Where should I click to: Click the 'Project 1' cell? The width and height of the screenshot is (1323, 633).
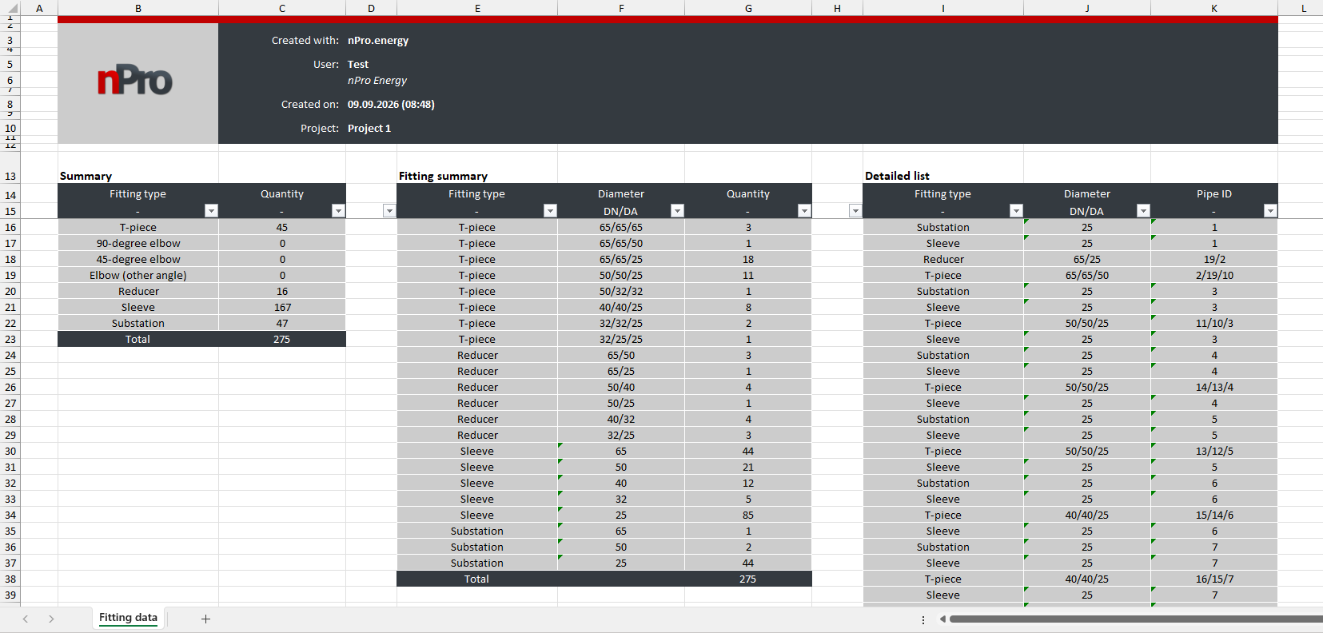coord(369,128)
